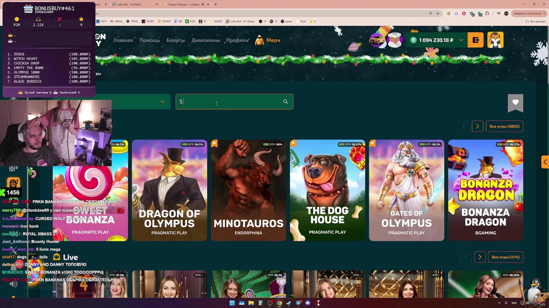
Task: Open the Профиль menu
Action: [x=238, y=40]
